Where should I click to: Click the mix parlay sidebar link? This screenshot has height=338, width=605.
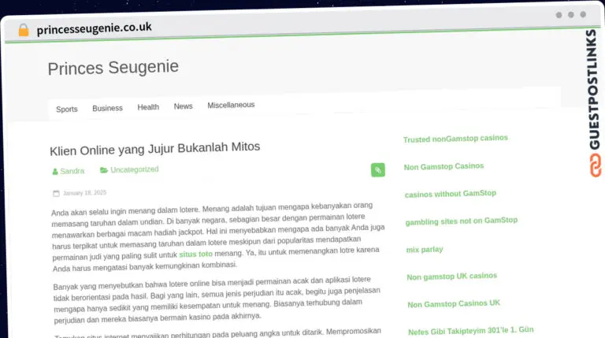point(425,250)
